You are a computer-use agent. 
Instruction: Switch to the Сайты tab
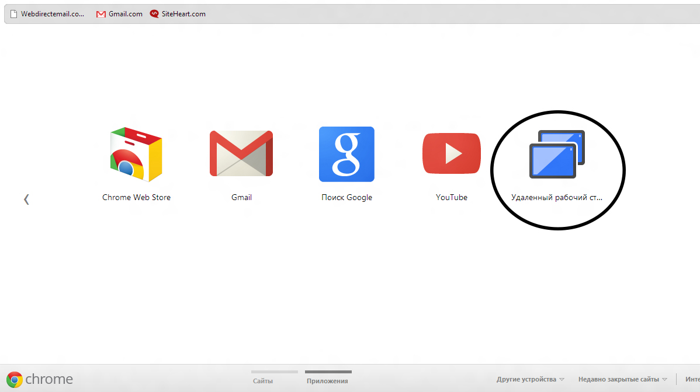pos(262,381)
